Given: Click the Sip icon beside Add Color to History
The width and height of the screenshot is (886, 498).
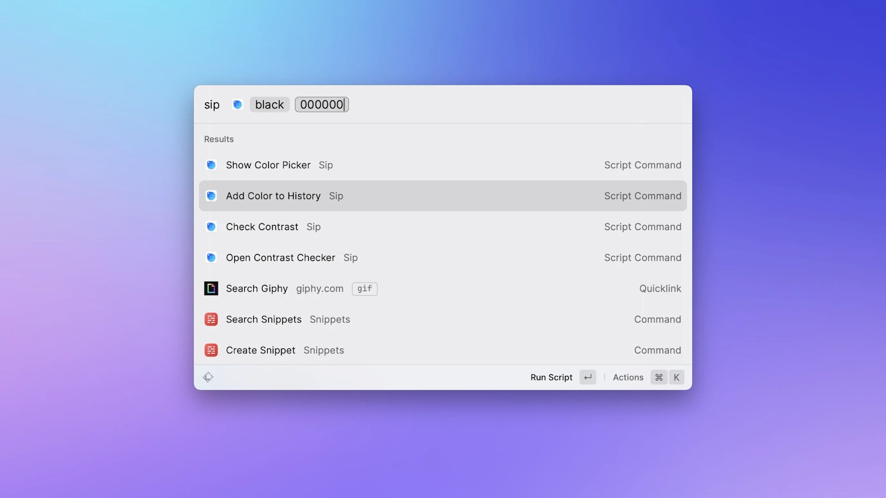Looking at the screenshot, I should click(211, 196).
